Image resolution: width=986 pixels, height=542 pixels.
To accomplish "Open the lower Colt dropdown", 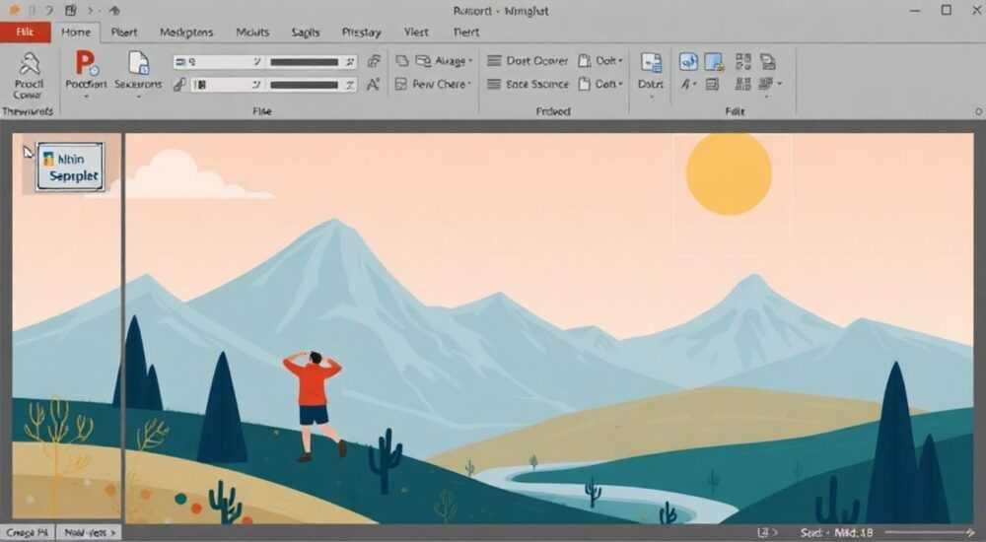I will [600, 84].
